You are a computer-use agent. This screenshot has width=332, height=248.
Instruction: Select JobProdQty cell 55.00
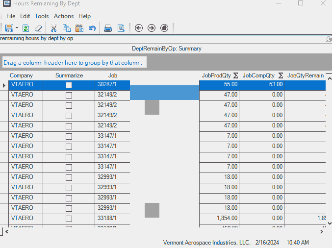(219, 85)
